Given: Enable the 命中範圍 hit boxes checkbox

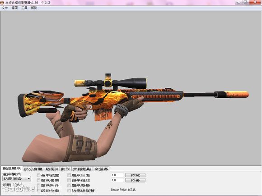Looking at the screenshot, I should point(38,175).
